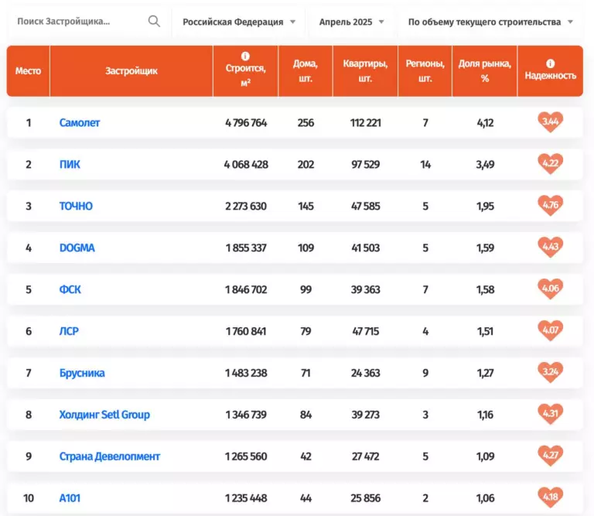Open the ПИК developer link
Viewport: 594px width, 516px height.
(70, 165)
